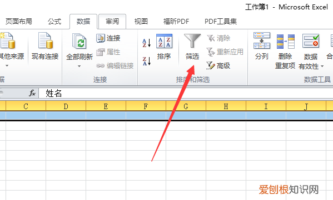Open Existing Connections
Viewport: 333px width, 200px height.
(45, 46)
